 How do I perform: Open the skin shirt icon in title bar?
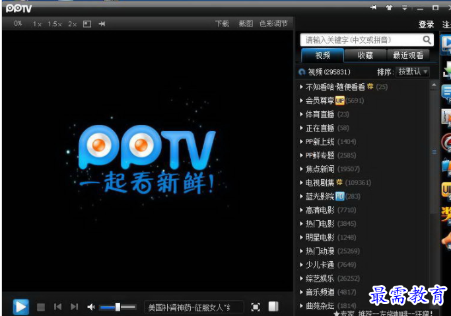point(389,7)
